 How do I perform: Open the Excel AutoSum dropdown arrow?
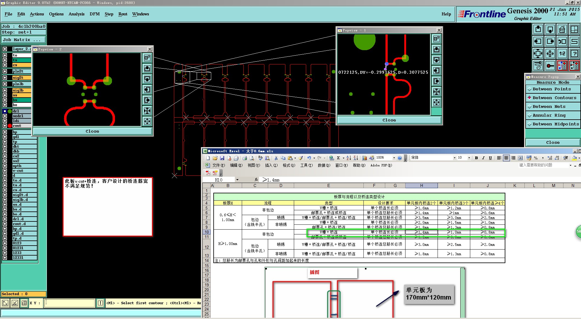[x=343, y=158]
